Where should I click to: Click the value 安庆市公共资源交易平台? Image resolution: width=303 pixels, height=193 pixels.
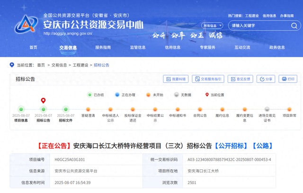click(76, 171)
